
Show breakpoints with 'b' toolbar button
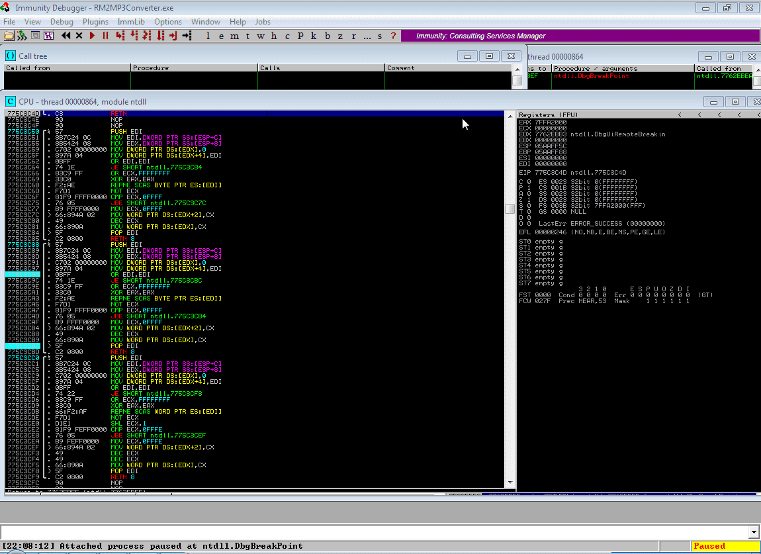[327, 36]
